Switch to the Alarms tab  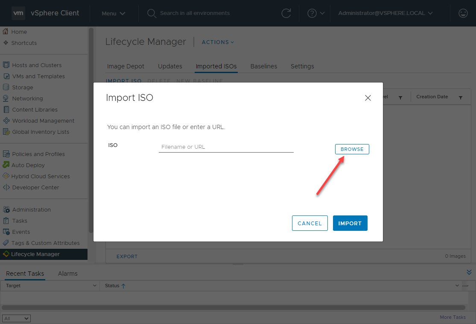(68, 274)
